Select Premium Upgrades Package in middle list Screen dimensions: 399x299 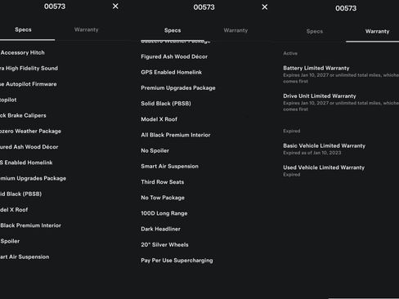[x=178, y=88]
